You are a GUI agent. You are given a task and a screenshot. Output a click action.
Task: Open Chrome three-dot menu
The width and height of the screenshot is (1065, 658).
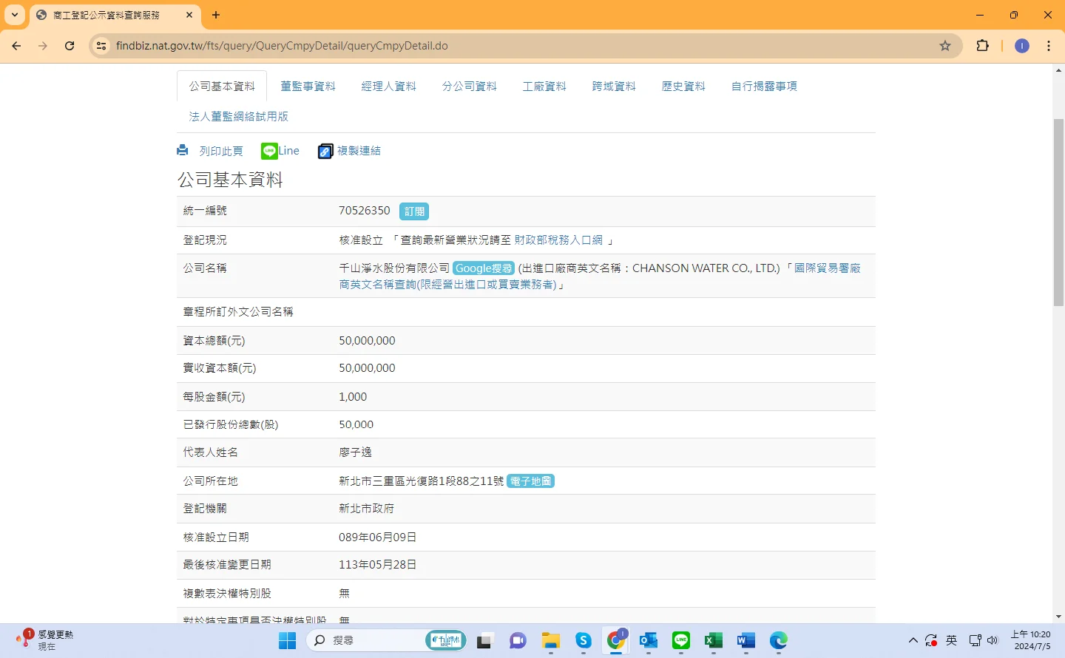coord(1049,46)
